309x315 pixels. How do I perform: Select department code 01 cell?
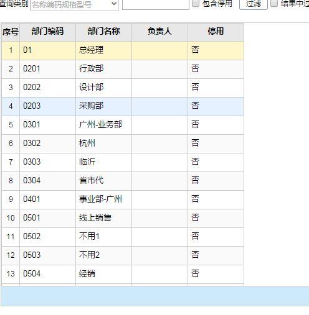[47, 50]
